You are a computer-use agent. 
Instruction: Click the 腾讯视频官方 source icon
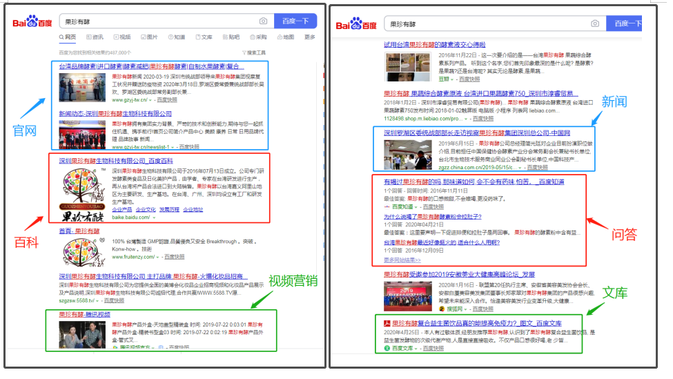(115, 348)
